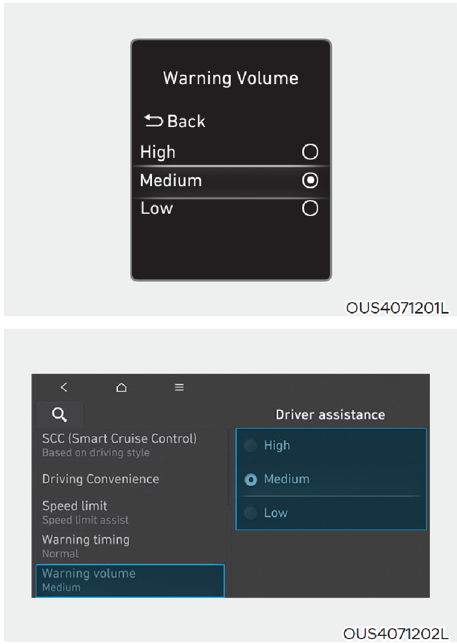Choose High in Driver assistance panel

[331, 445]
